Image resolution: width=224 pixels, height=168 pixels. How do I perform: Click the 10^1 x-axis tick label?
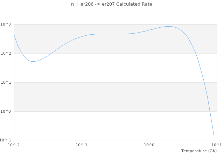(x=216, y=145)
